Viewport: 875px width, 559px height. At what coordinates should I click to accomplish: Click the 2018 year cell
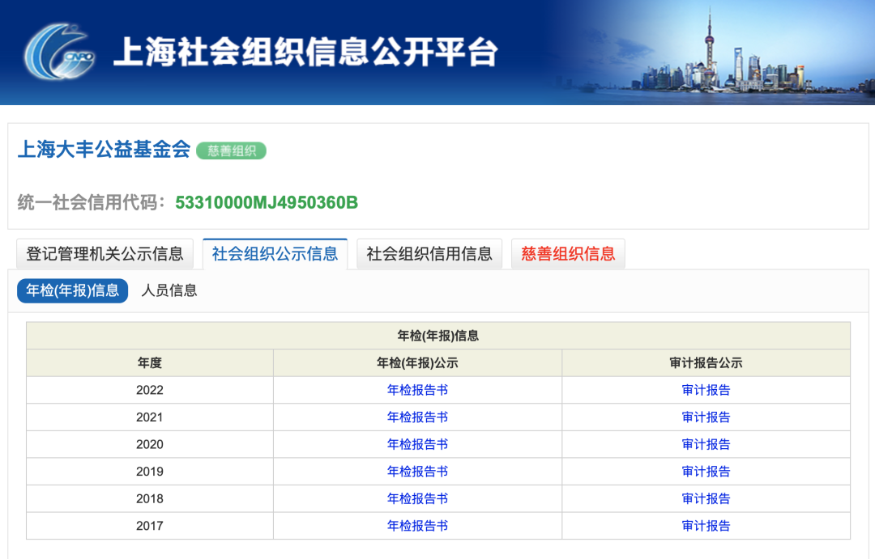[150, 499]
